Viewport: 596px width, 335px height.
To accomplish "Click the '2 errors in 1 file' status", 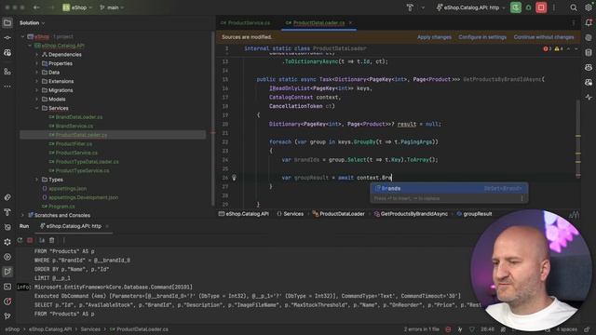I will [422, 329].
